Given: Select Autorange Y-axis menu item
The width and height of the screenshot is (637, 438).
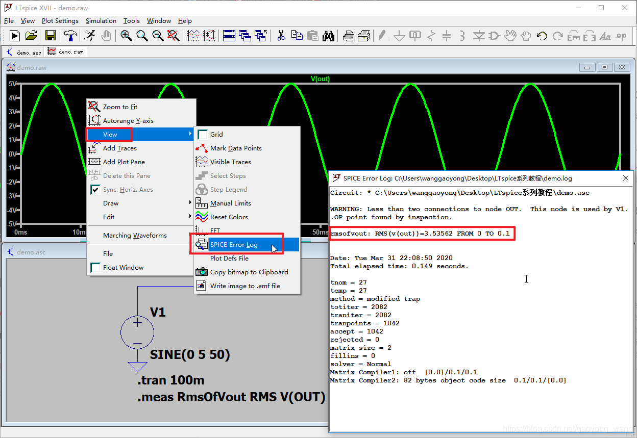Looking at the screenshot, I should (141, 120).
